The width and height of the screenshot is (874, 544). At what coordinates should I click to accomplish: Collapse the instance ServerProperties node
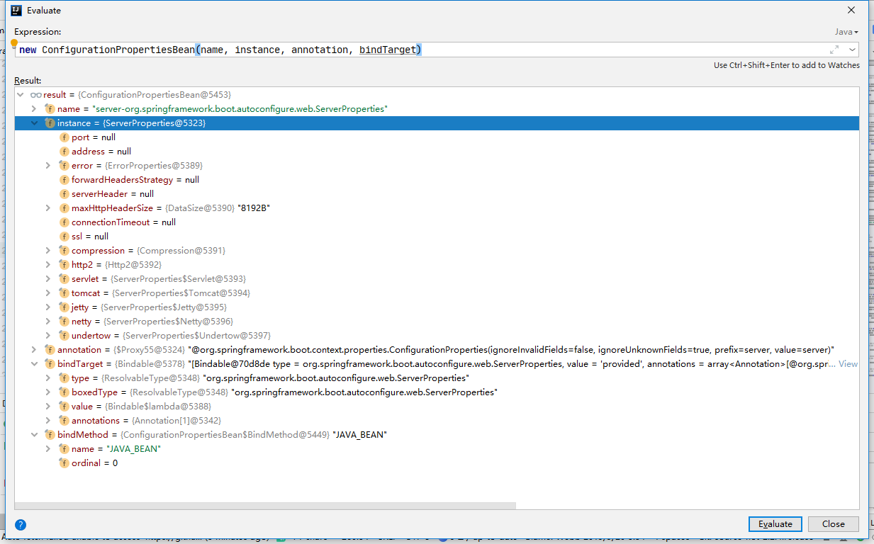tap(33, 123)
